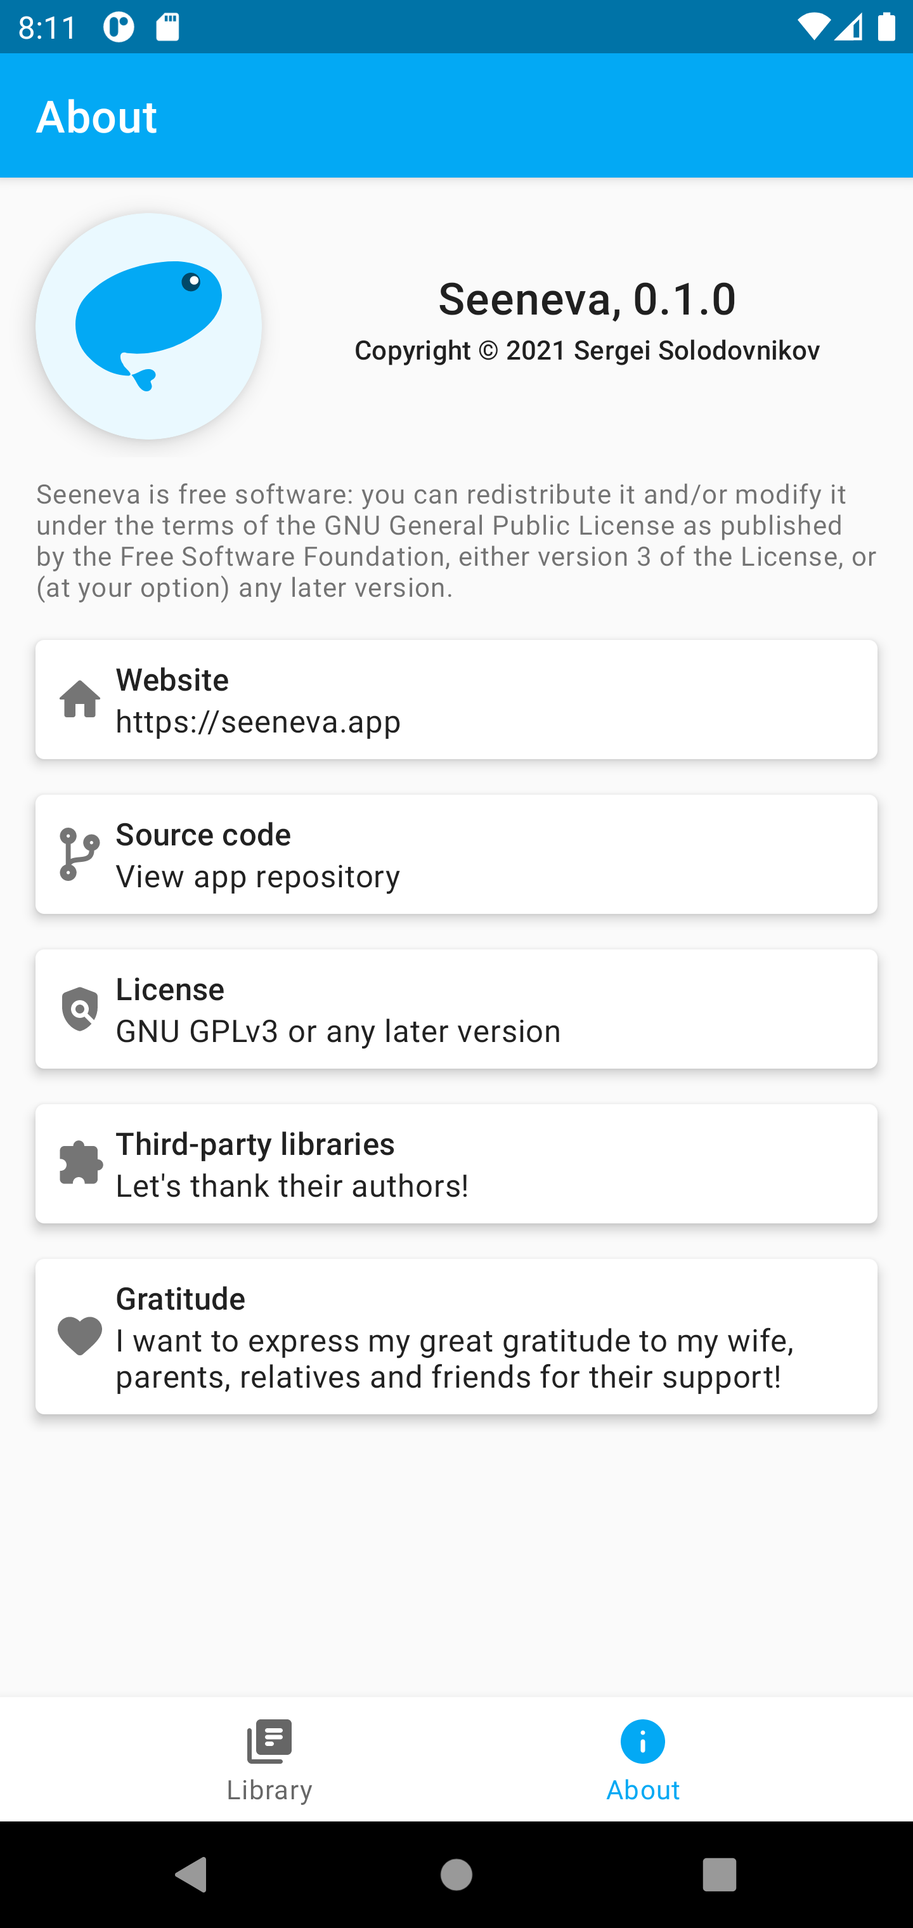Tap the Android back navigation button
Image resolution: width=913 pixels, height=1928 pixels.
tap(191, 1875)
